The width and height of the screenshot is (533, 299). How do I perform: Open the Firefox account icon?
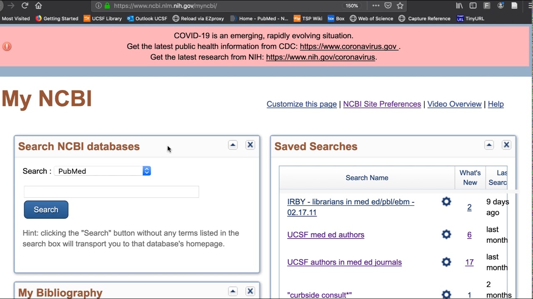pos(501,6)
